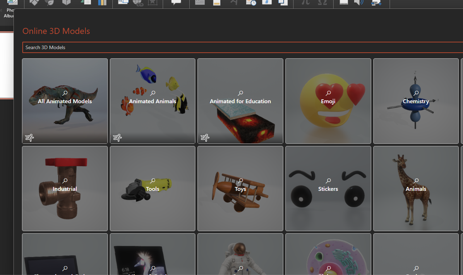This screenshot has height=275, width=463.
Task: Click the Comment speech bubble icon in the ribbon
Action: click(176, 2)
